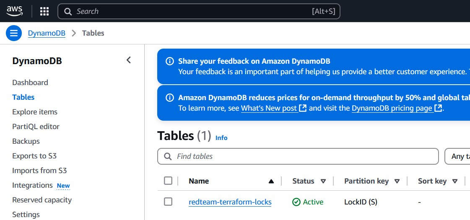This screenshot has width=470, height=220.
Task: Click the LockID (S) partition key cell
Action: point(361,202)
